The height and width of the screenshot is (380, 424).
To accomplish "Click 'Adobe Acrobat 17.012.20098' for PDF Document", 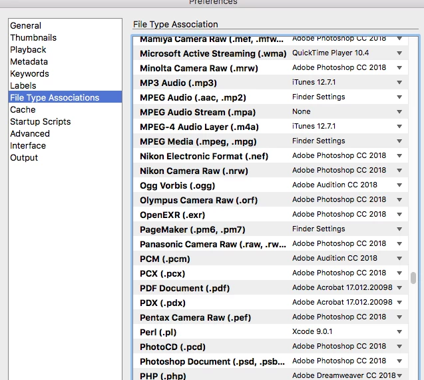I will coord(342,287).
